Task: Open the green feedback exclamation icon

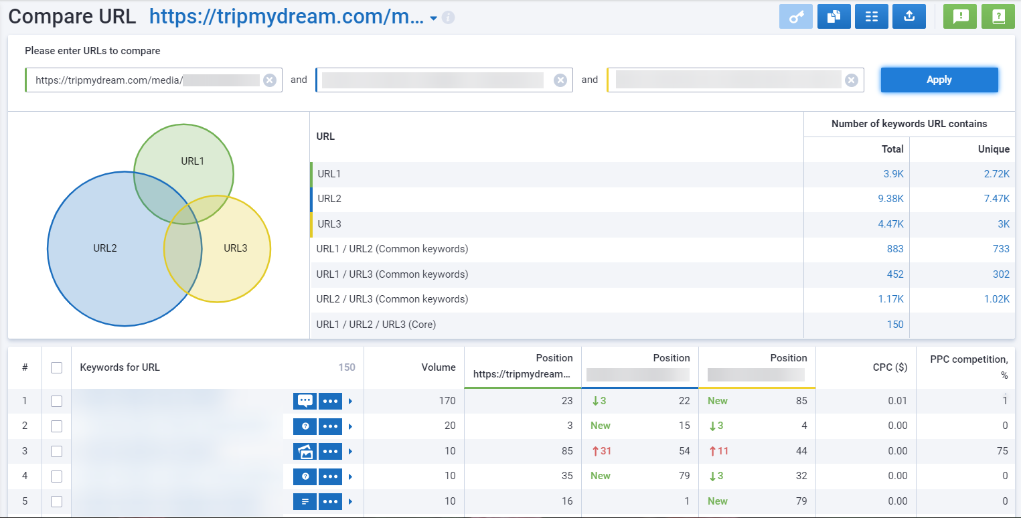Action: [960, 17]
